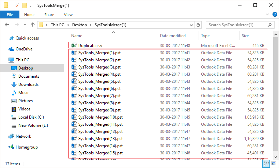Viewport: 279px width, 168px height.
Task: Select Network in navigation pane
Action: (x=23, y=136)
